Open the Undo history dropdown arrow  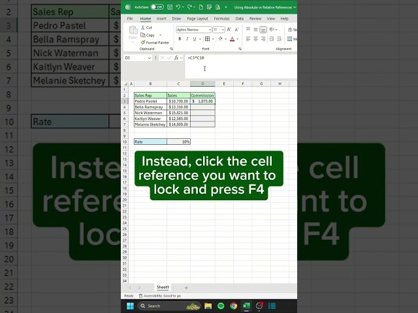(x=183, y=7)
